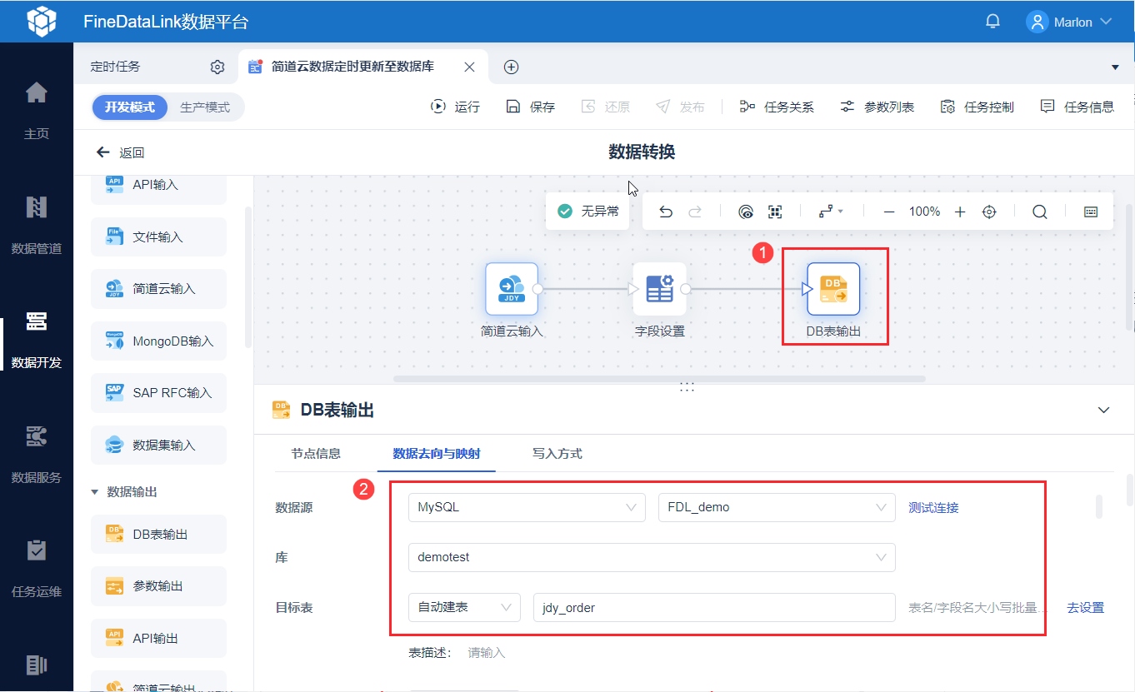Redo the canvas action
1135x692 pixels.
[695, 212]
